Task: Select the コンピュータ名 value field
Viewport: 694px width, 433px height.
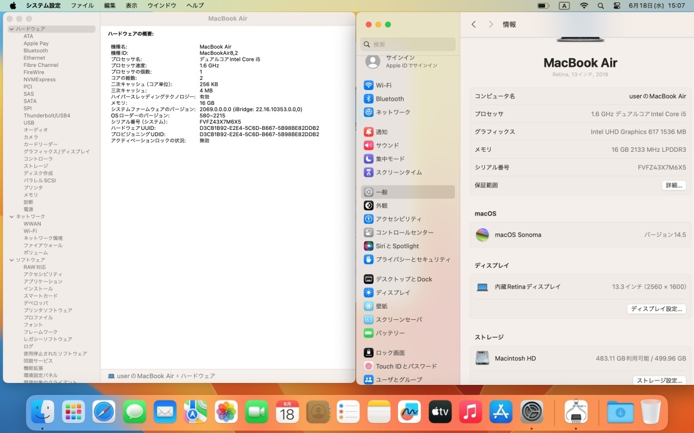Action: pos(657,96)
